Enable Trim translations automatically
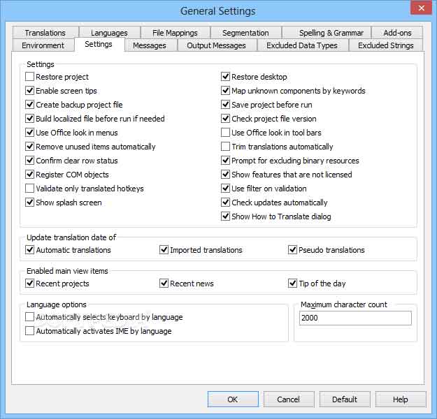The image size is (437, 419). tap(226, 147)
